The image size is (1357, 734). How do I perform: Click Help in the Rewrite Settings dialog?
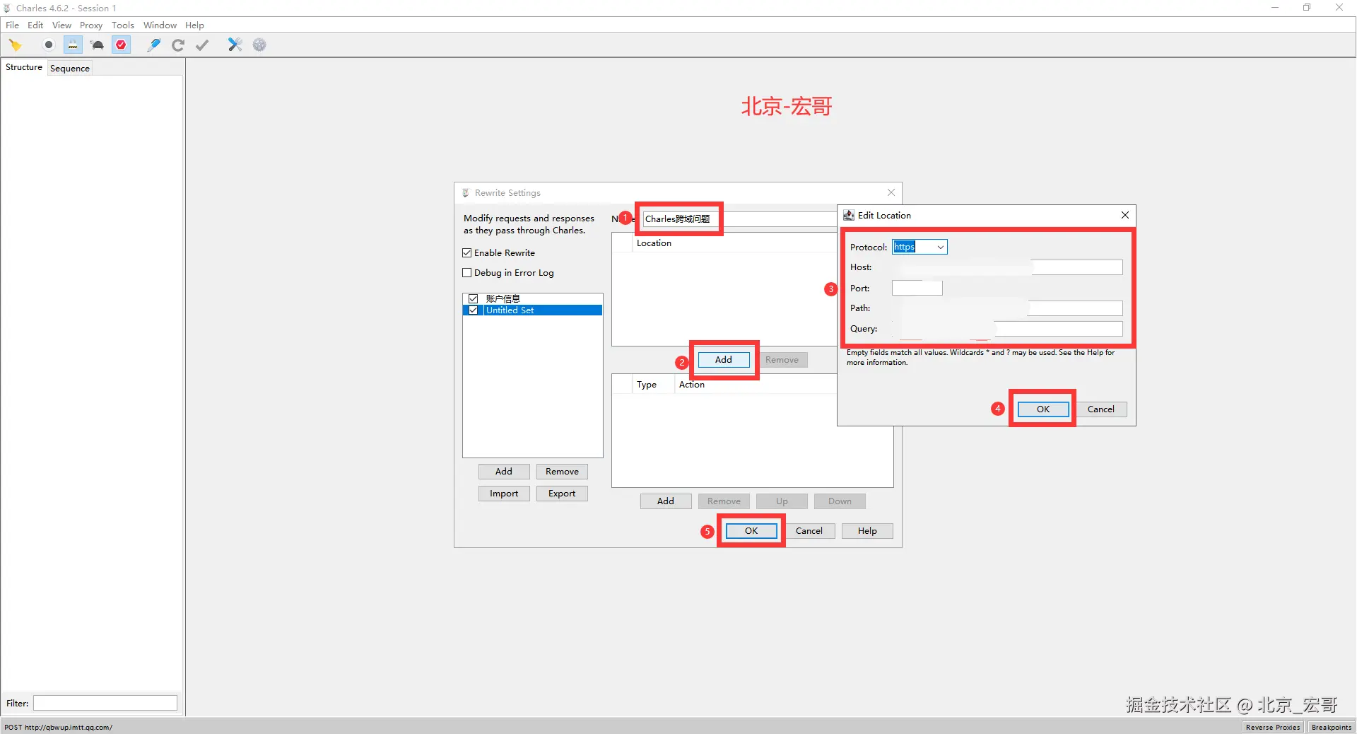coord(867,531)
